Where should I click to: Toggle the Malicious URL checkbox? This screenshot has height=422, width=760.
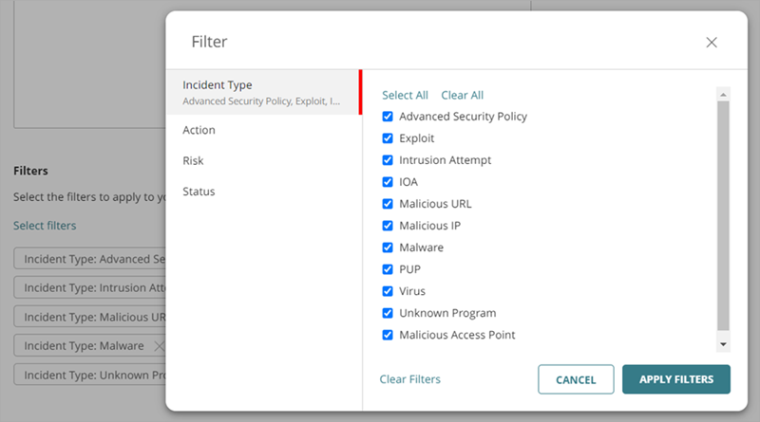point(388,204)
